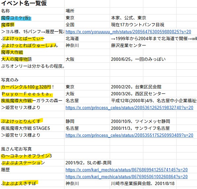Select cell 藤沢産業センター
Viewport: 197px width, 189px height.
coord(128,45)
